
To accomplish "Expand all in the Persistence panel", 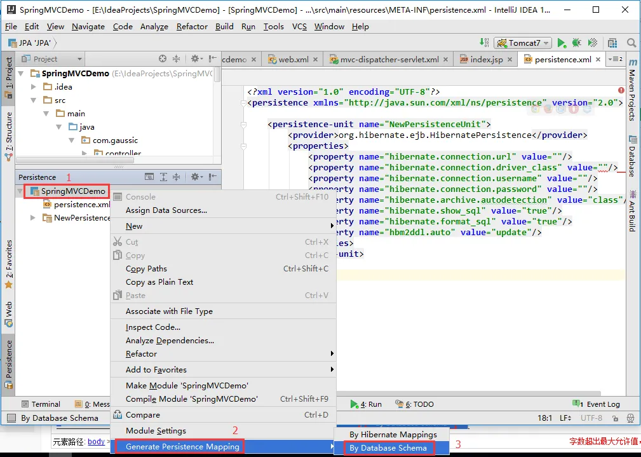I will [x=163, y=177].
